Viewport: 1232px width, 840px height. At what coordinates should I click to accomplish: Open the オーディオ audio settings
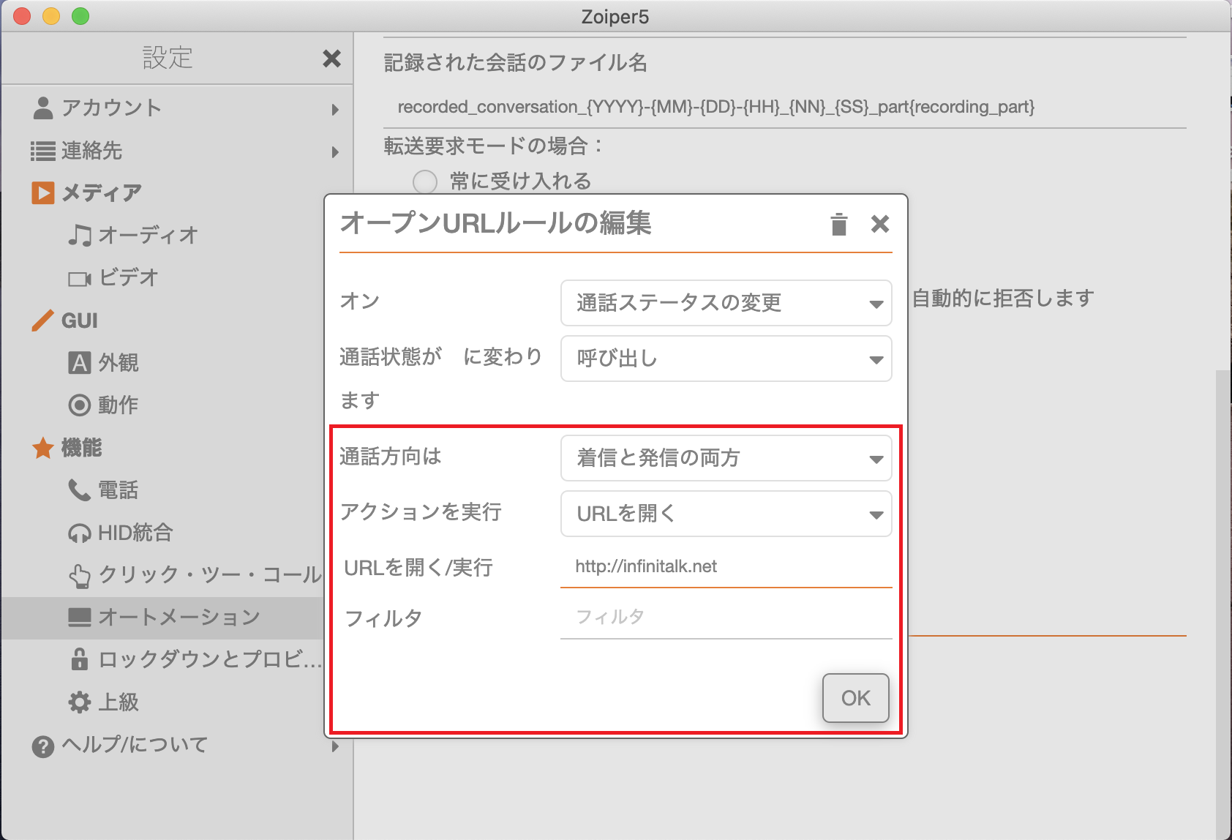click(133, 235)
